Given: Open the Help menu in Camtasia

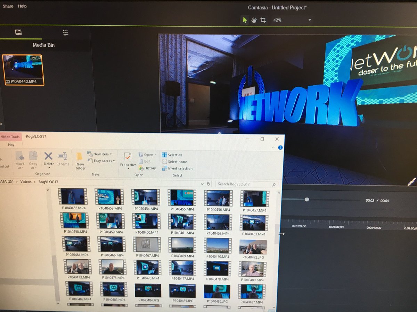Looking at the screenshot, I should (x=22, y=6).
